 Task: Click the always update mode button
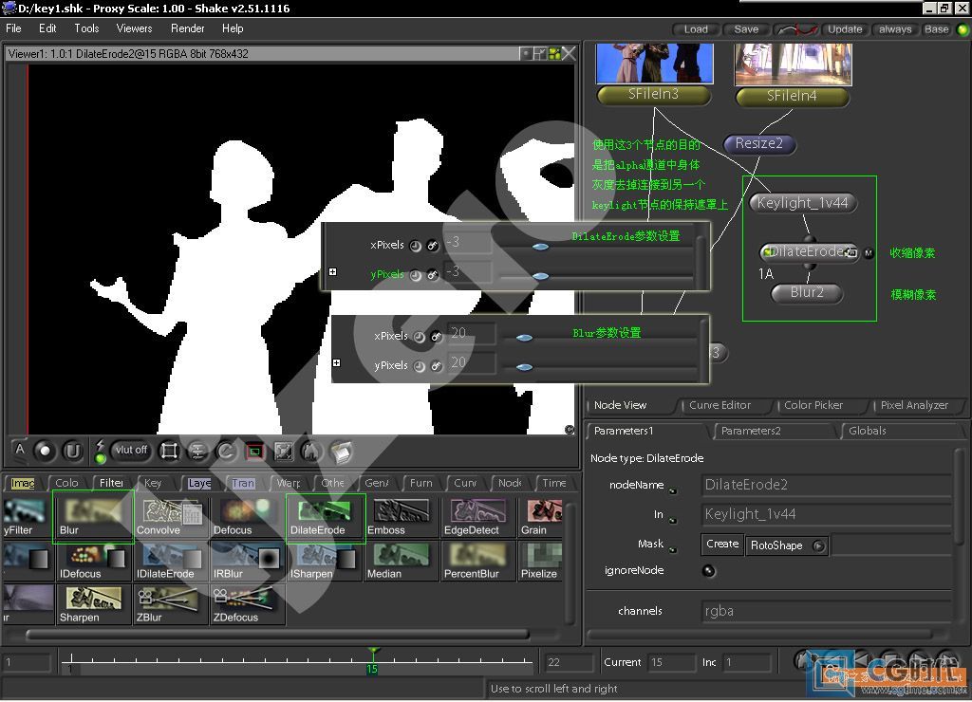point(894,29)
